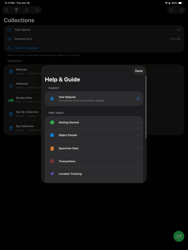Click the 8.39 MB database size value
The width and height of the screenshot is (188, 250).
pyautogui.click(x=175, y=39)
